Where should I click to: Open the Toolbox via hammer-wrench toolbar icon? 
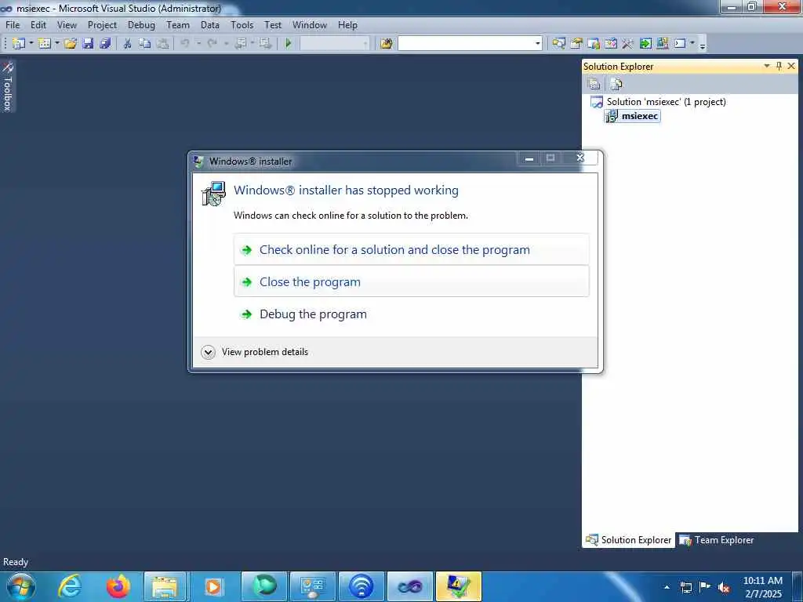628,44
